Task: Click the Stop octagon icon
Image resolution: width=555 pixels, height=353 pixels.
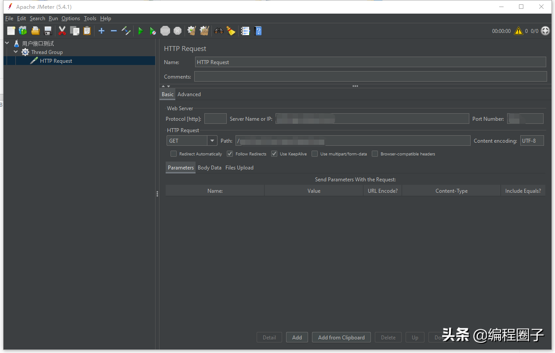Action: point(165,31)
